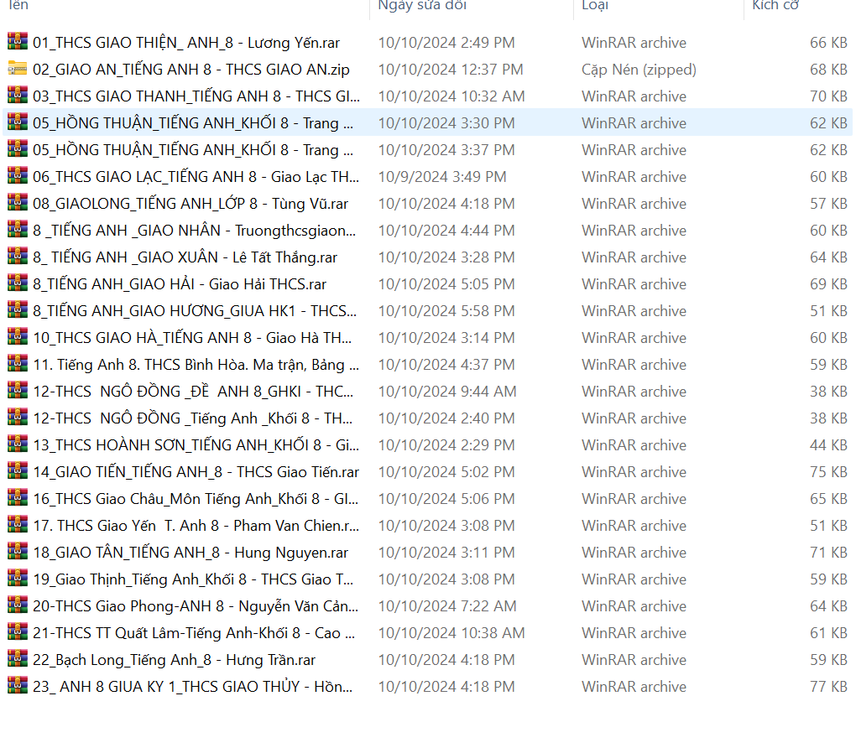Click the icon beside 23_ ANH 8 GIUA KY 1 file
The height and width of the screenshot is (748, 856).
click(x=18, y=686)
